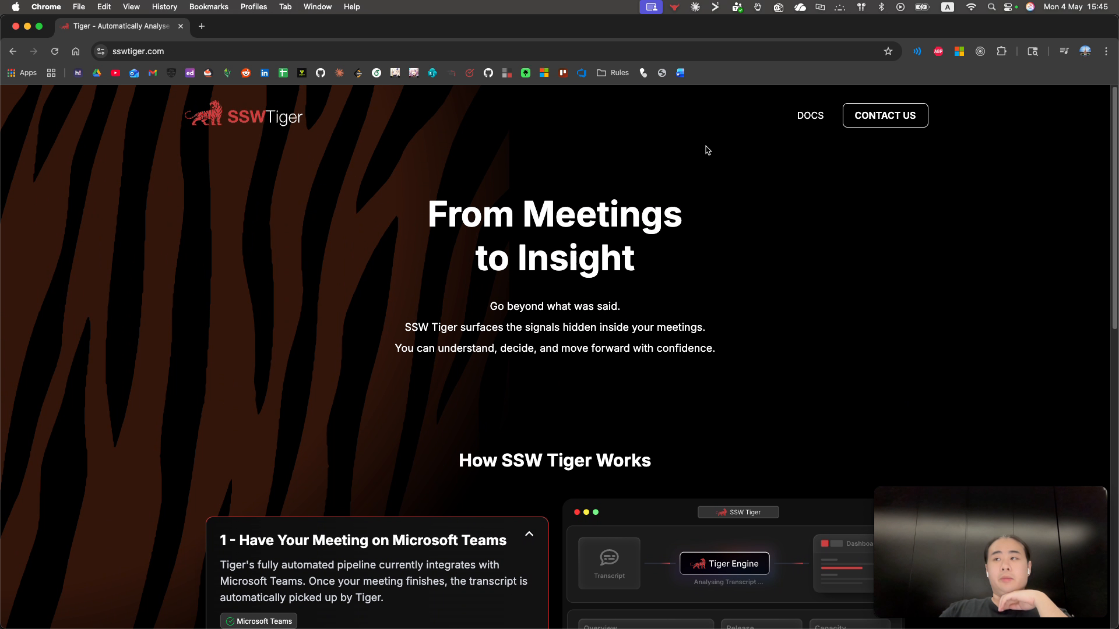Screen dimensions: 1119x629
Task: Open the tab groups grid icon
Action: 51,73
